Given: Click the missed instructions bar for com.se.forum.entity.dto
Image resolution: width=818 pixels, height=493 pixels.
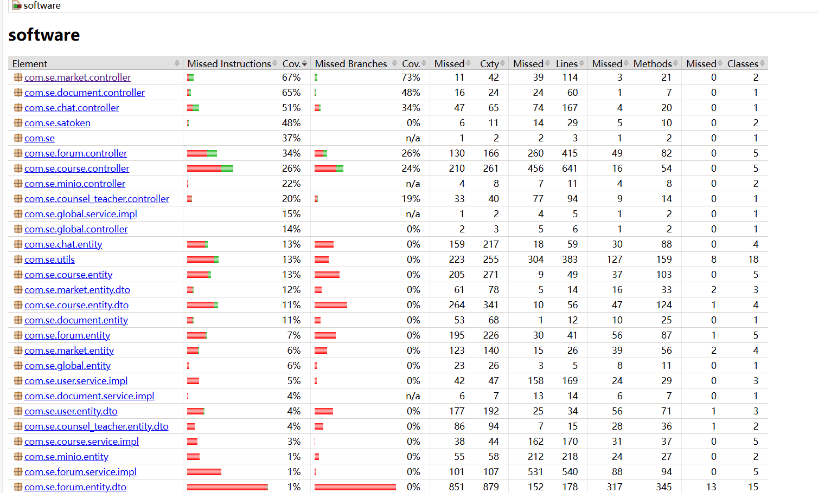Looking at the screenshot, I should coord(227,487).
